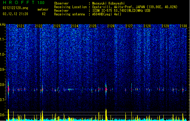The image size is (190, 121).
Task: Click the 1.0 kHz axis tick label
Action: tap(3, 54)
